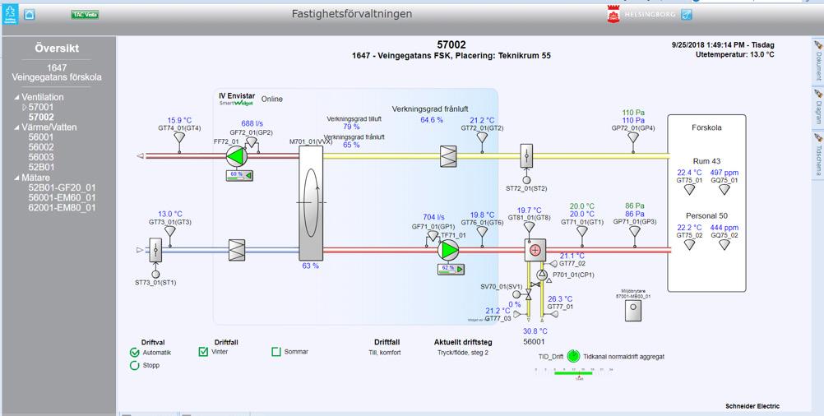Click the time channel schedule bar
This screenshot has height=416, width=824.
click(573, 373)
